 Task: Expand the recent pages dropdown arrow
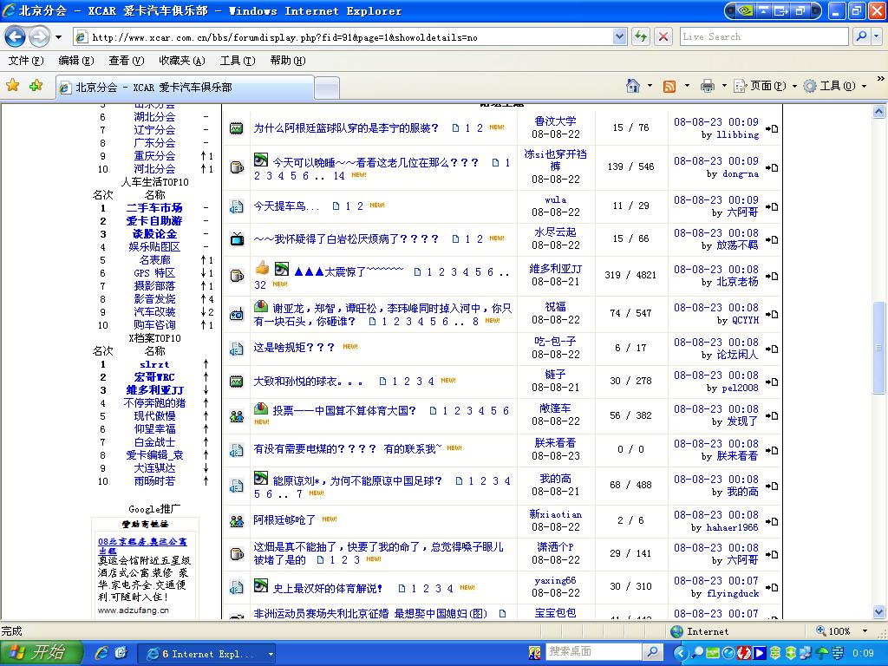click(x=58, y=37)
